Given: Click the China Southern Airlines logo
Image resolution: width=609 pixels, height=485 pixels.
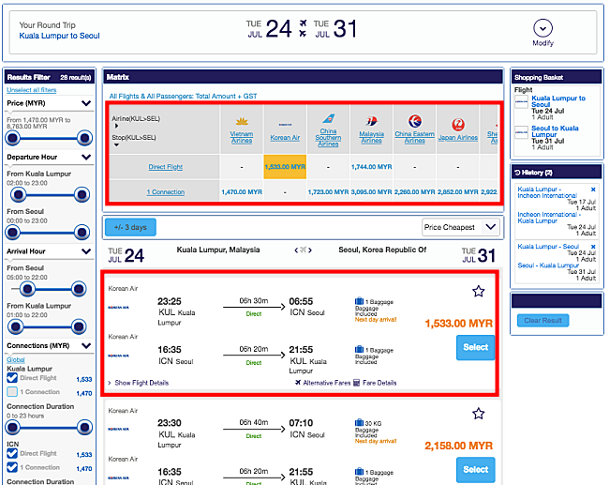Looking at the screenshot, I should pyautogui.click(x=328, y=118).
